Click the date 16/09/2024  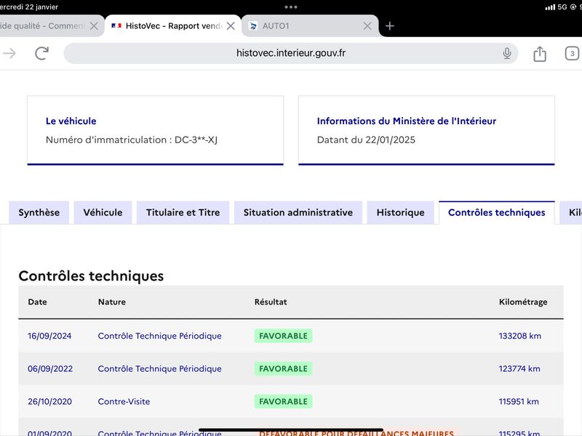(49, 336)
